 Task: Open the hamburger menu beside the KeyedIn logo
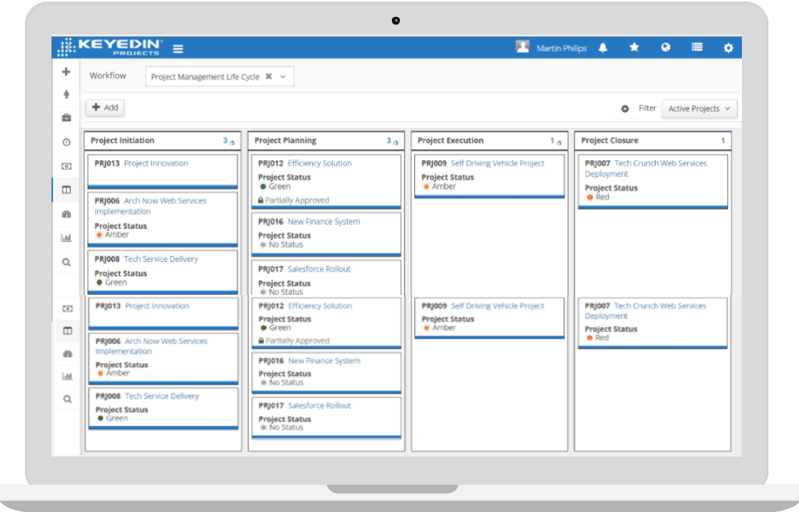(178, 49)
